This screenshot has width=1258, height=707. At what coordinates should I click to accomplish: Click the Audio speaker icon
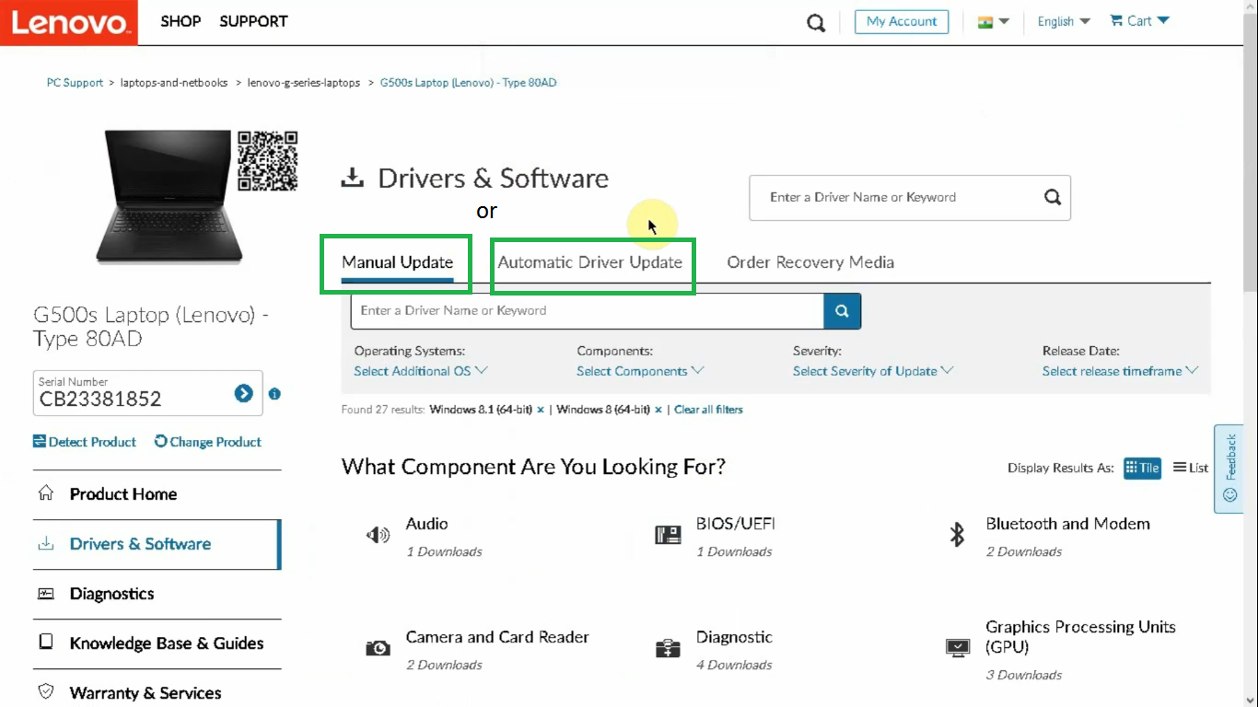coord(378,535)
